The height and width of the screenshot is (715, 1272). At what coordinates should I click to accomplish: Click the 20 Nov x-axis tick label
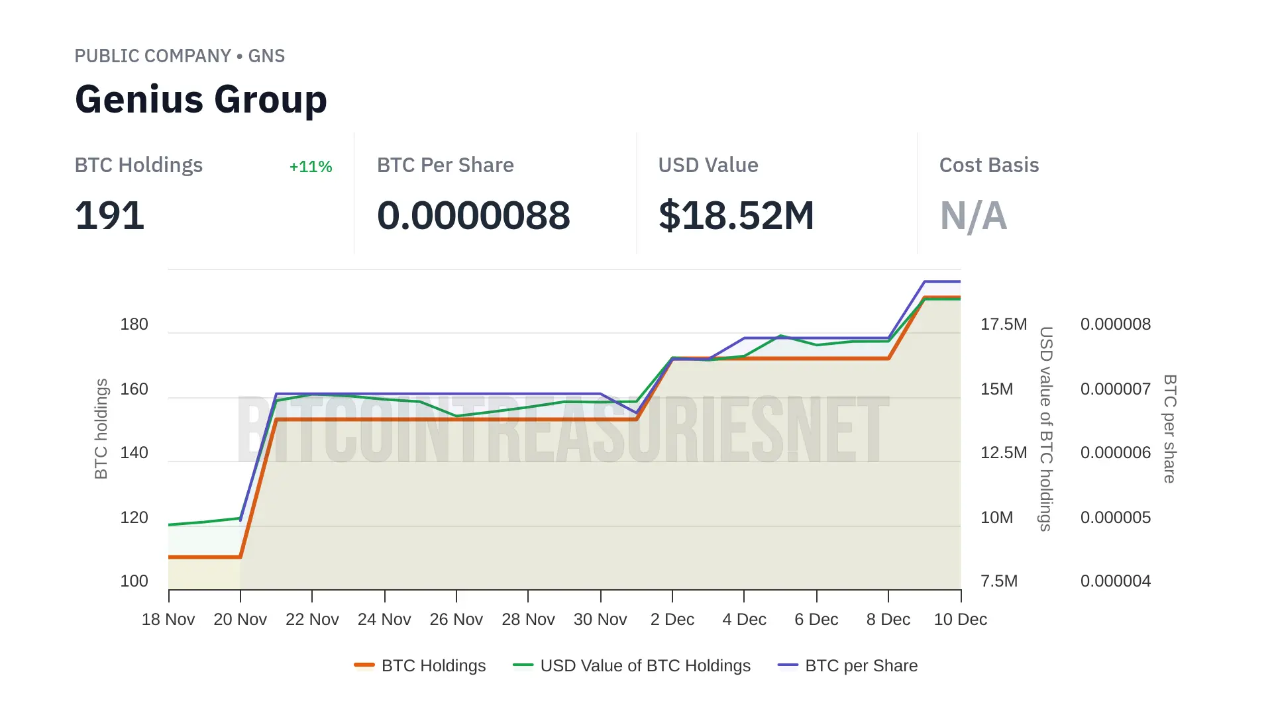240,620
